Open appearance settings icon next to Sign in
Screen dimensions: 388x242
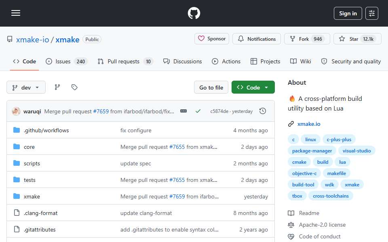pos(372,13)
